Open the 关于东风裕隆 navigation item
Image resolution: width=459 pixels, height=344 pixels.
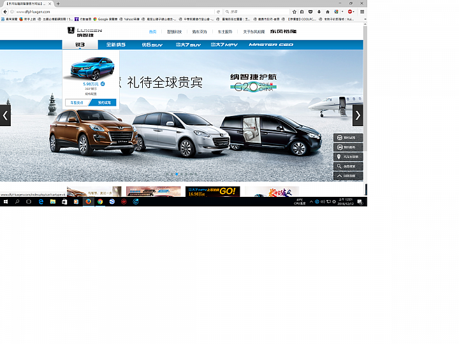254,32
